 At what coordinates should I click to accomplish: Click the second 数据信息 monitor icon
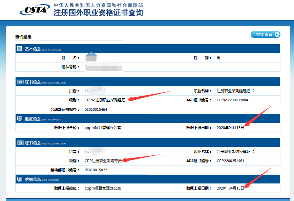20,179
